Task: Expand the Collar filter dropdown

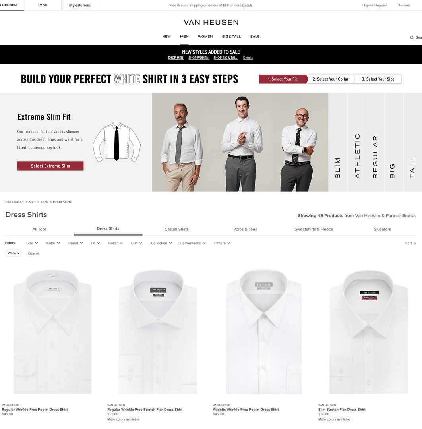Action: 115,243
